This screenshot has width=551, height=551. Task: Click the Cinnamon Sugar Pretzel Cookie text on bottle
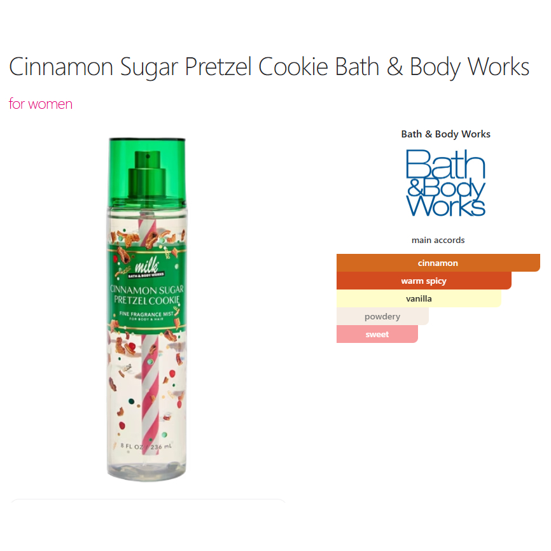[x=147, y=295]
